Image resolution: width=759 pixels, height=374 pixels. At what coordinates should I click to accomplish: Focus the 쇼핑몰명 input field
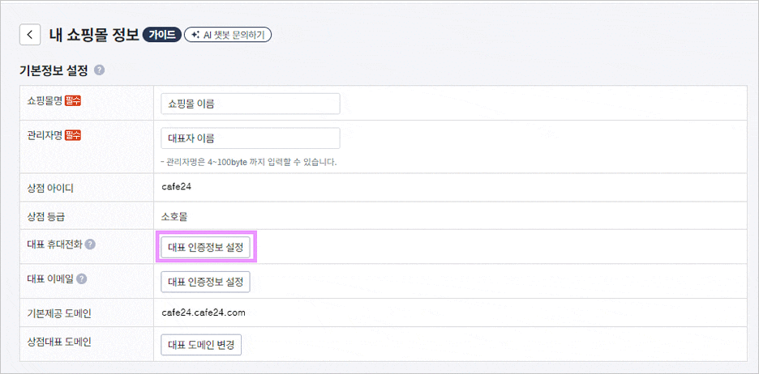[x=251, y=104]
